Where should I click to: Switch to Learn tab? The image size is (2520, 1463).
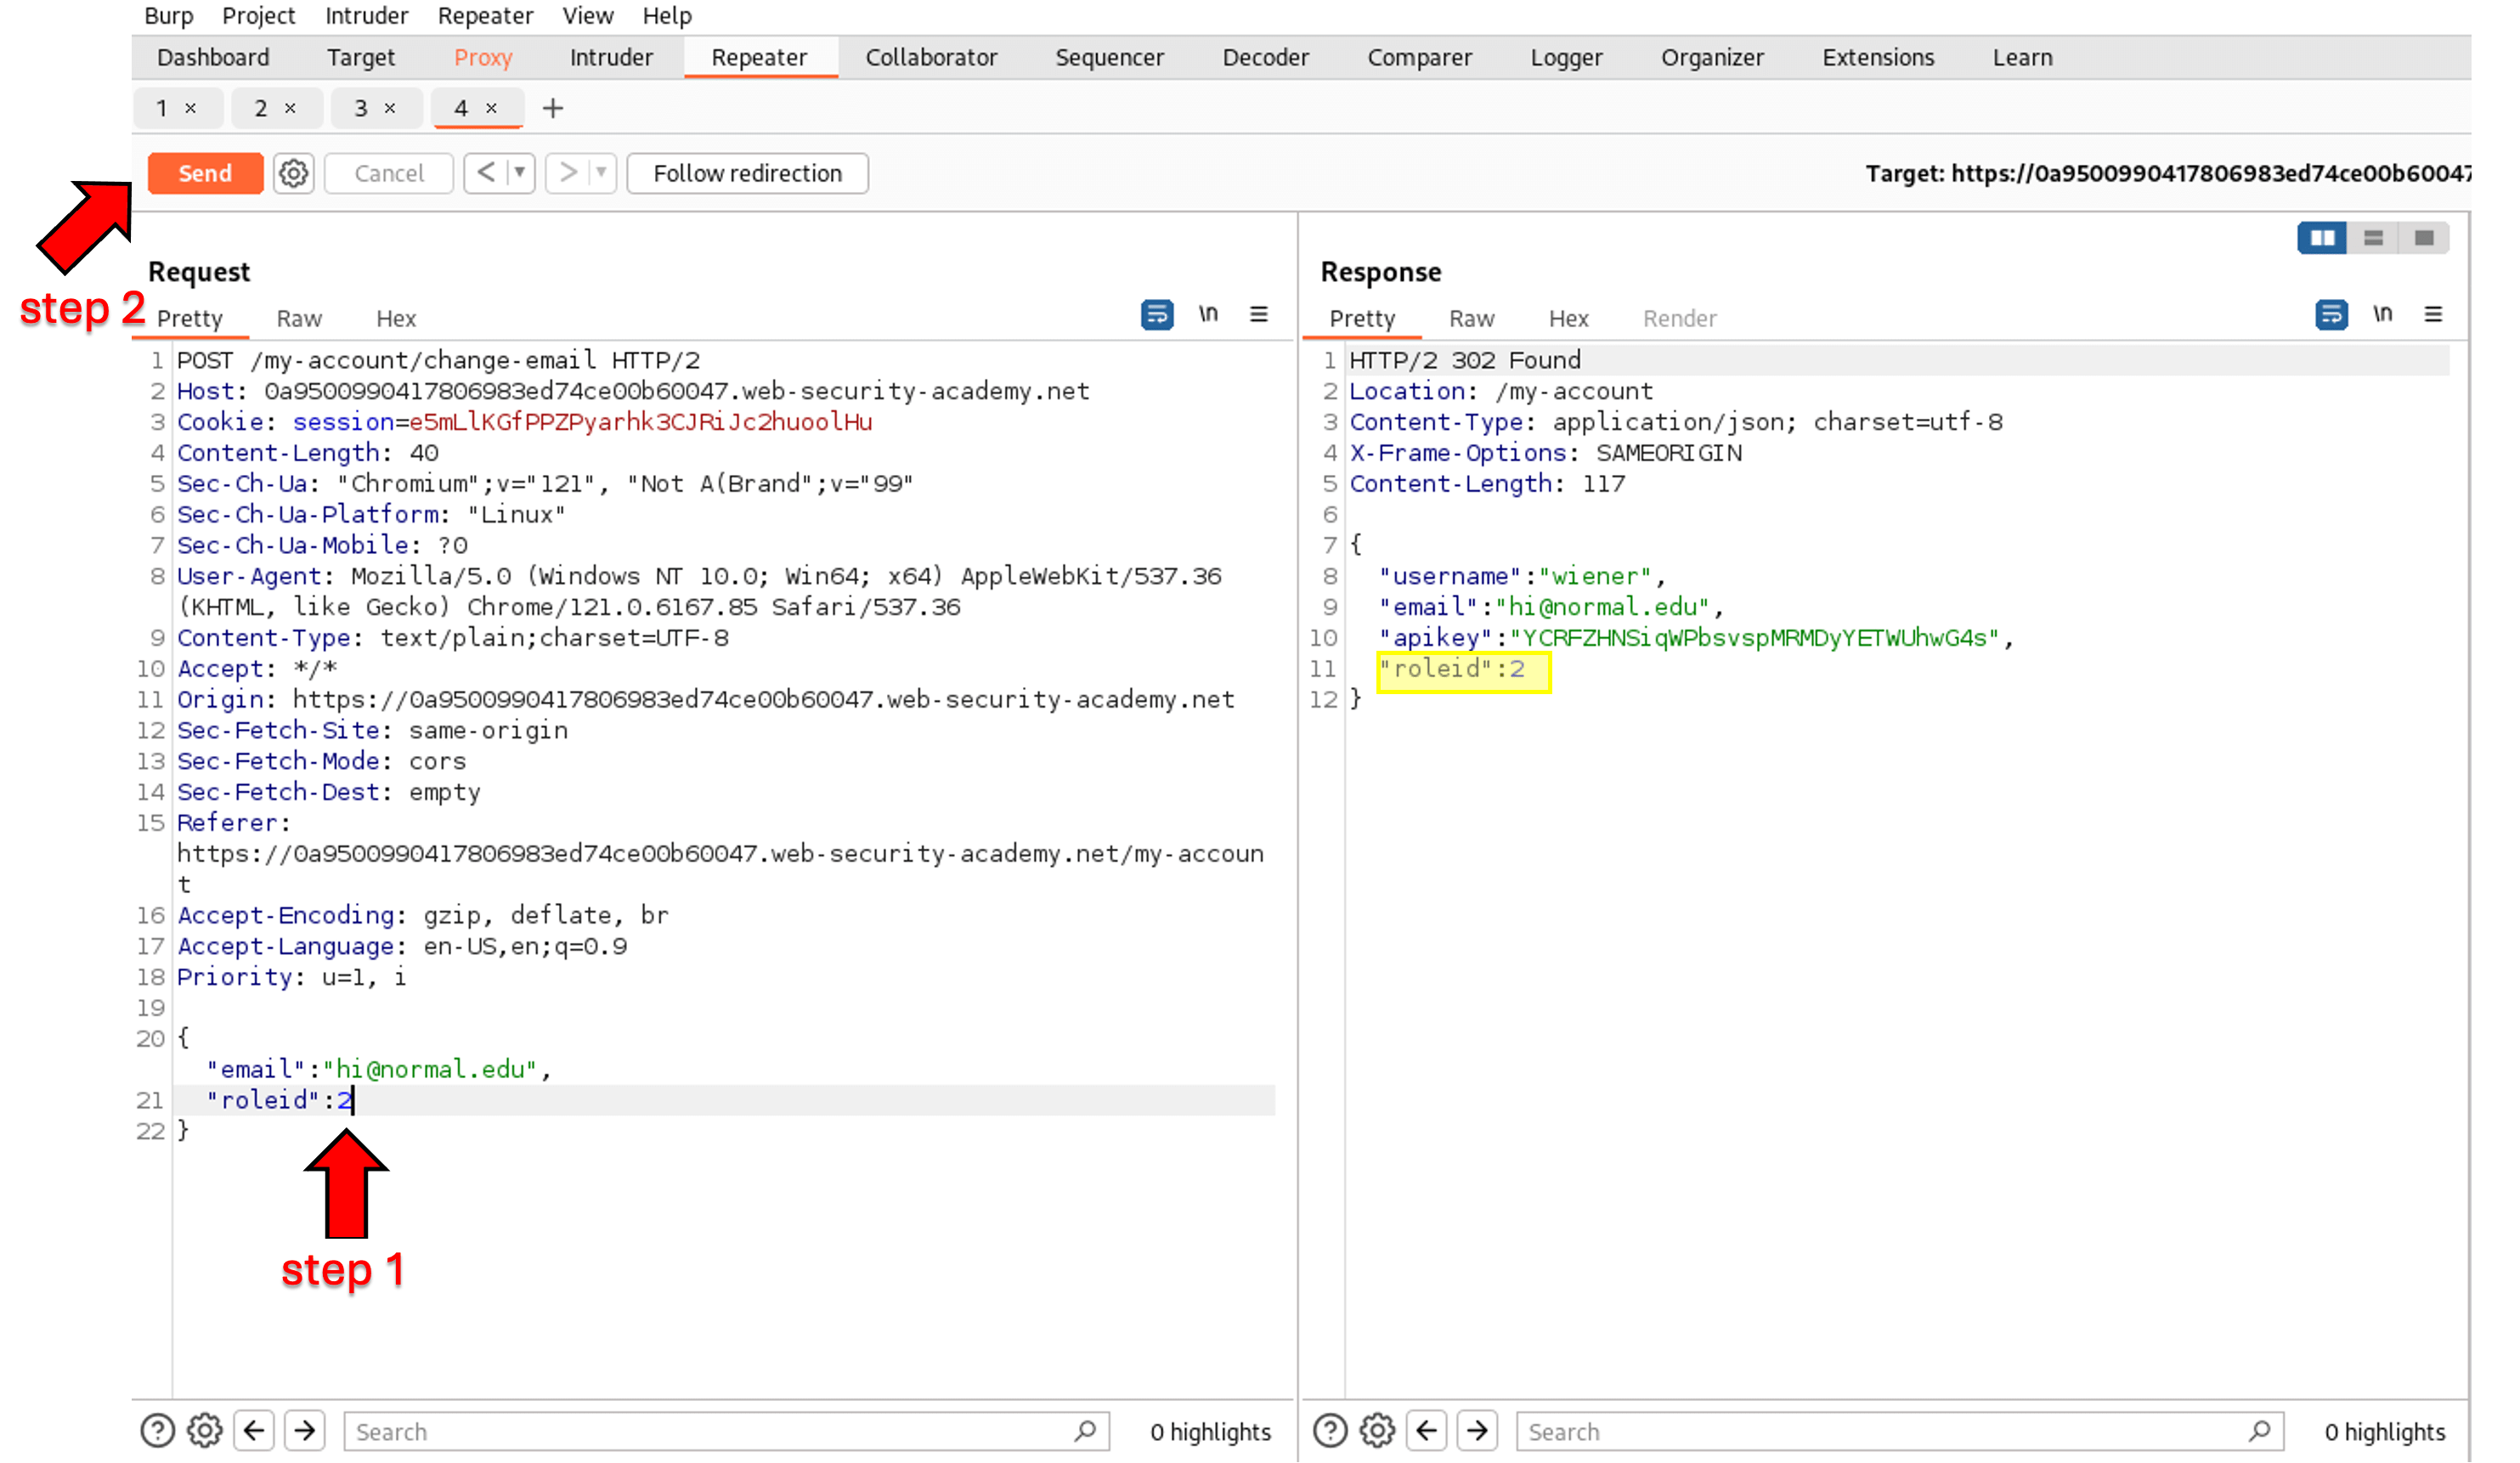[2022, 58]
